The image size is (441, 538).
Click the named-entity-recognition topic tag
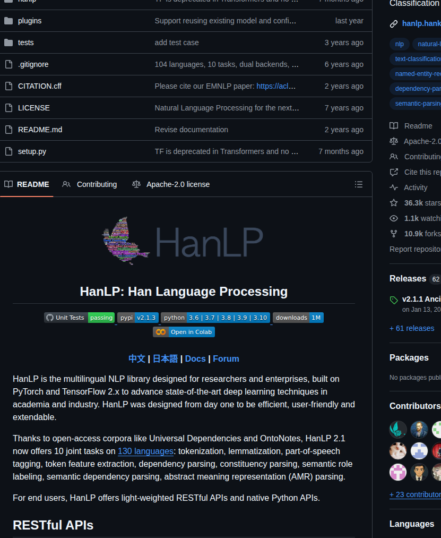point(416,74)
